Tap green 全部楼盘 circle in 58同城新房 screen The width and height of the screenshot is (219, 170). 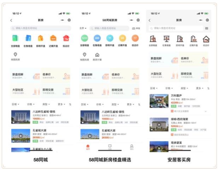[84, 38]
